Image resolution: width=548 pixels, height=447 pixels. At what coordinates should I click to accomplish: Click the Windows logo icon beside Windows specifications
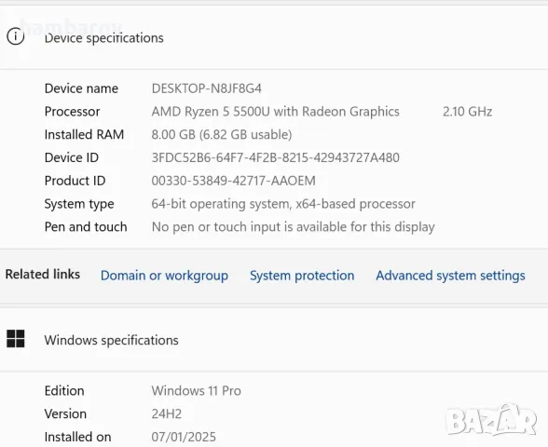coord(15,339)
